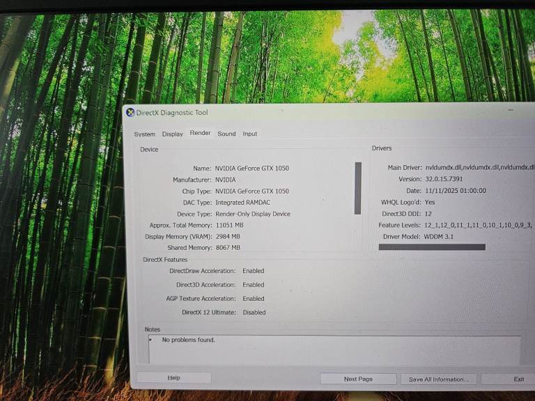The height and width of the screenshot is (401, 535).
Task: Click the Shared Memory value '8067 MB'
Action: [228, 248]
